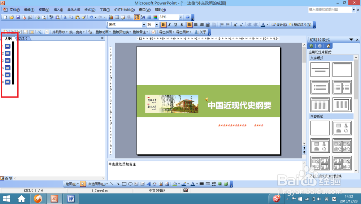
Task: Select the title-only slide layout thumbnail
Action: (x=342, y=70)
